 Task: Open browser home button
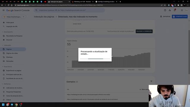[12, 5]
